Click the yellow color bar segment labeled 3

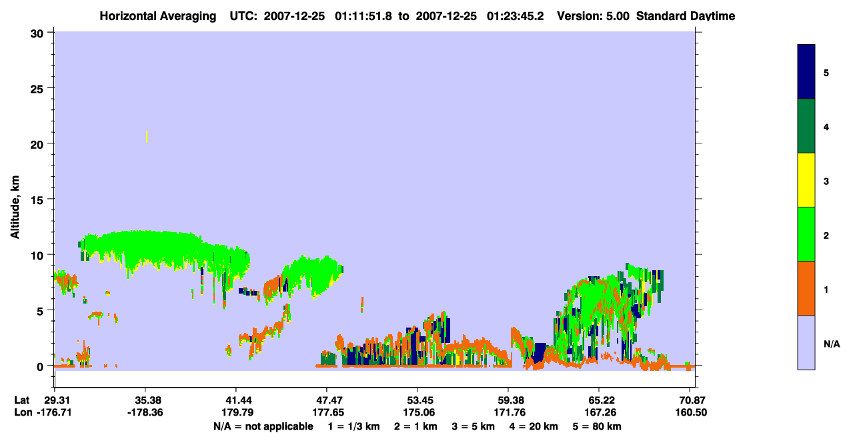point(806,180)
